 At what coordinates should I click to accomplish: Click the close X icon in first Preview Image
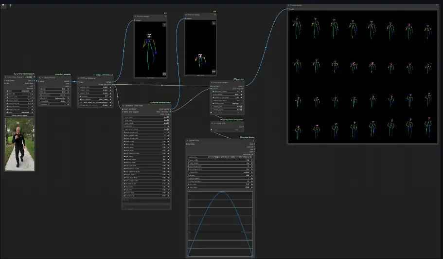[x=164, y=24]
